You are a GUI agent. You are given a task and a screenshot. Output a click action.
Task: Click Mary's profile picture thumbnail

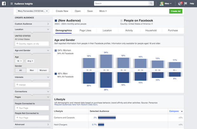point(162,4)
